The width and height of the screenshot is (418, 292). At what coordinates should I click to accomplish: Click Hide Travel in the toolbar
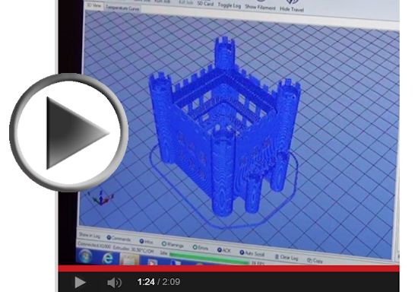pyautogui.click(x=292, y=6)
